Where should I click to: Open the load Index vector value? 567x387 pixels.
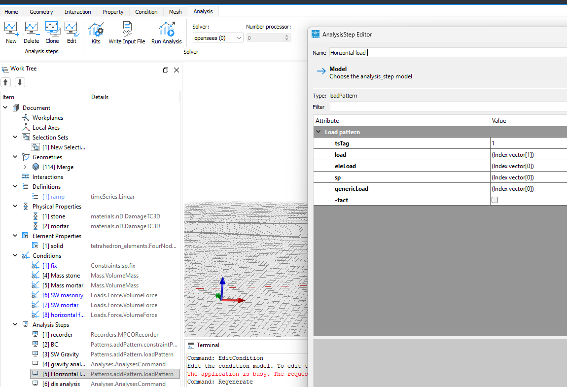[x=529, y=154]
